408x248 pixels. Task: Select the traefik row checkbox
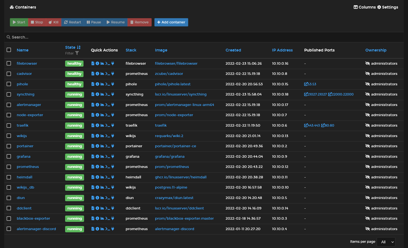pyautogui.click(x=9, y=126)
